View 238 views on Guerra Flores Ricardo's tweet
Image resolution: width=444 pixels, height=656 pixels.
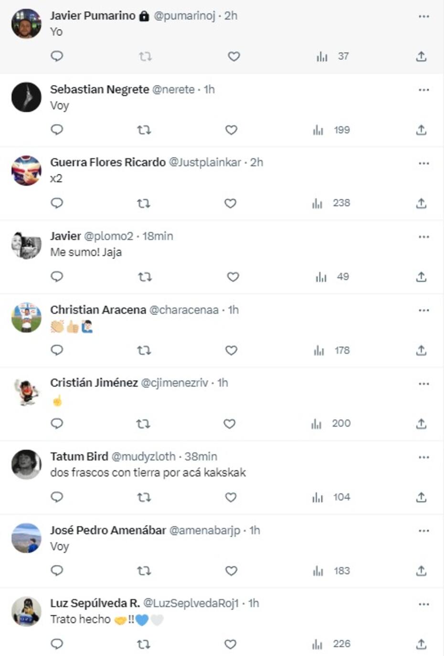[x=331, y=203]
